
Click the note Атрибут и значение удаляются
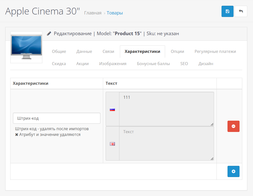click(x=50, y=134)
